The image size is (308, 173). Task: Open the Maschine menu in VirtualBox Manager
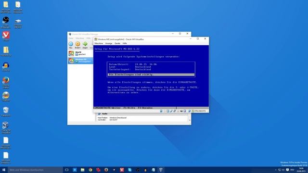click(x=80, y=38)
